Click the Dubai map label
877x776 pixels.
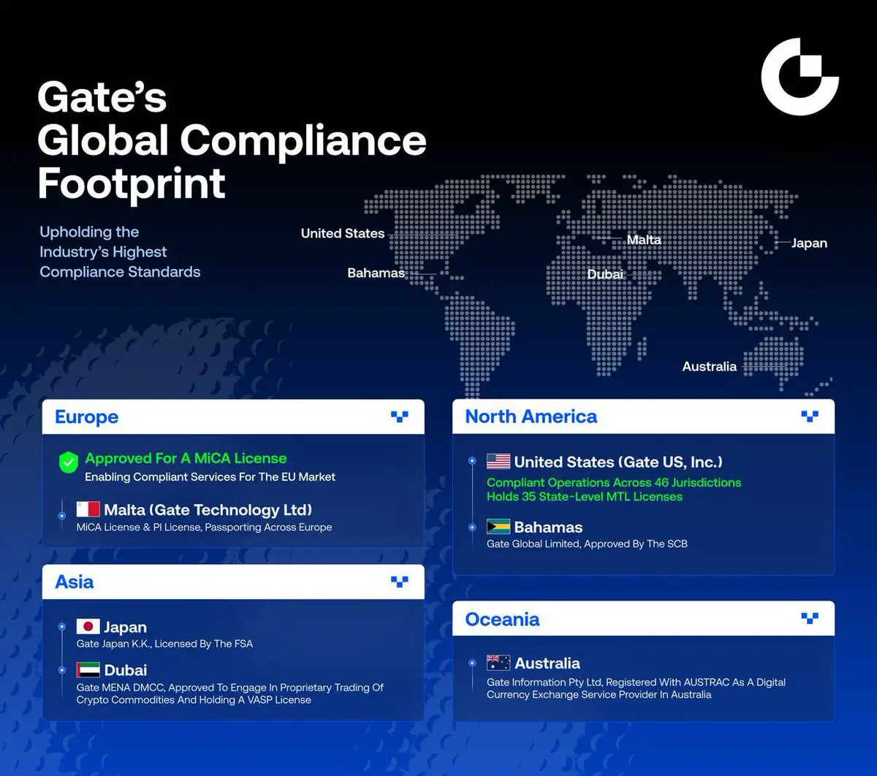tap(606, 274)
